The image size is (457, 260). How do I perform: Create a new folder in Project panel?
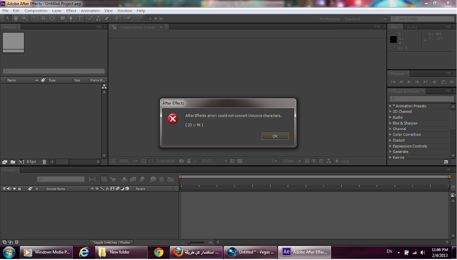[13, 162]
